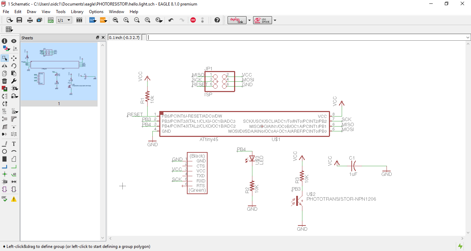Select the Text tool
This screenshot has height=251, width=471.
pos(14,144)
